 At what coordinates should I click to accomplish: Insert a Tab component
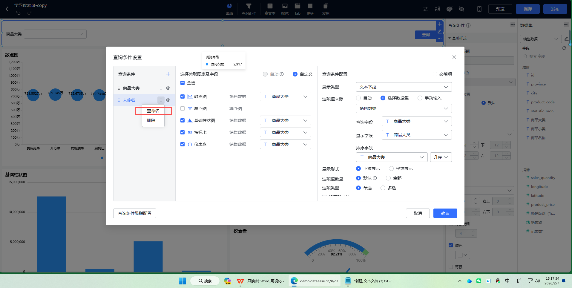pyautogui.click(x=297, y=9)
